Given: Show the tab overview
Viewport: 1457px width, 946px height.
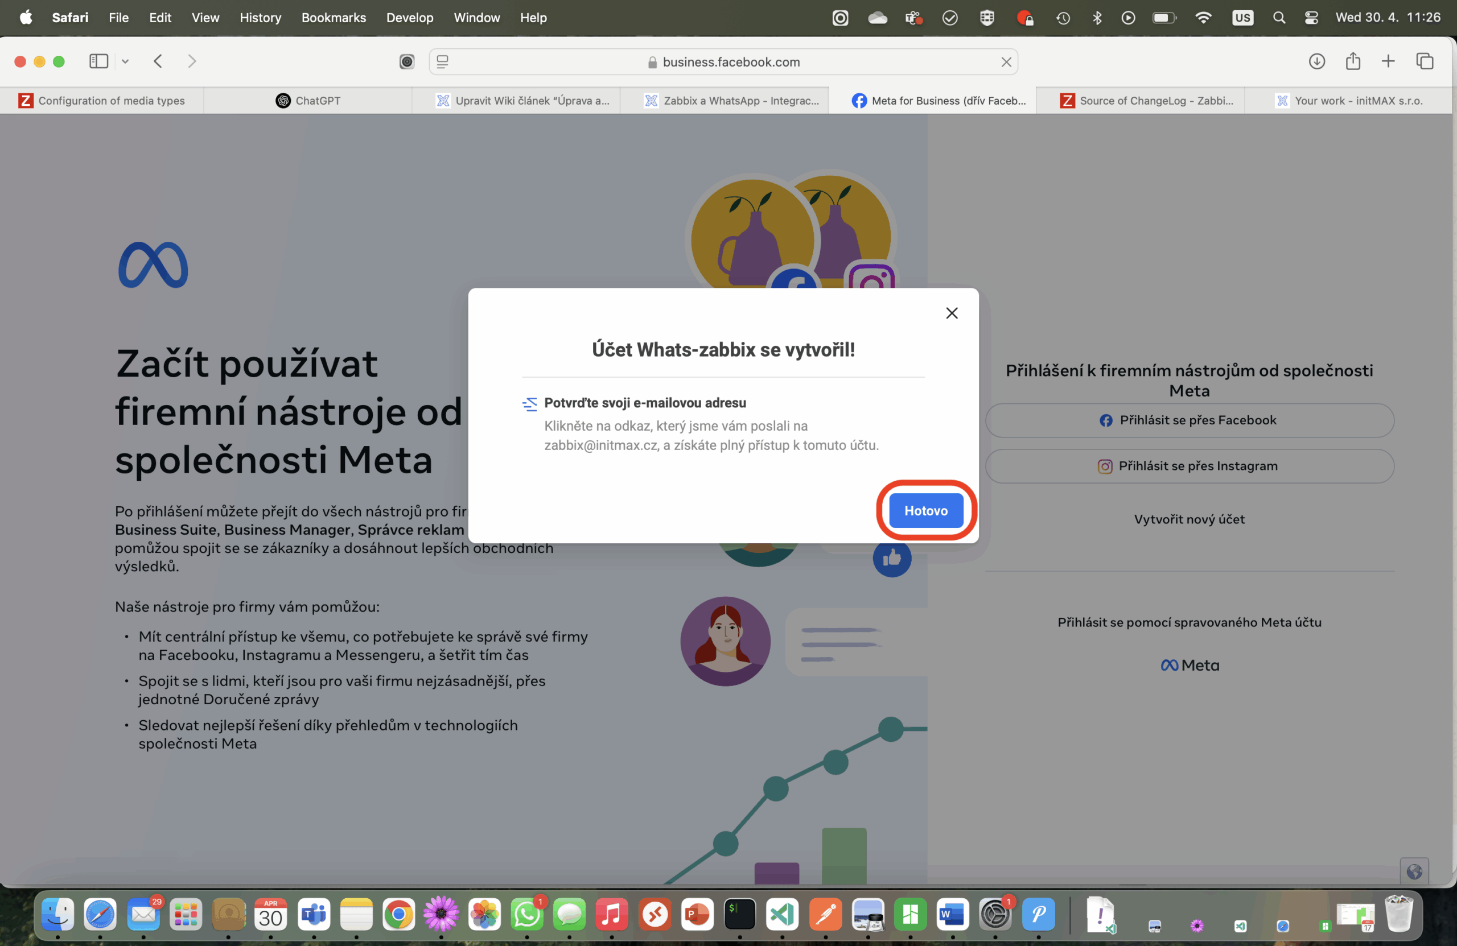Looking at the screenshot, I should point(1425,61).
